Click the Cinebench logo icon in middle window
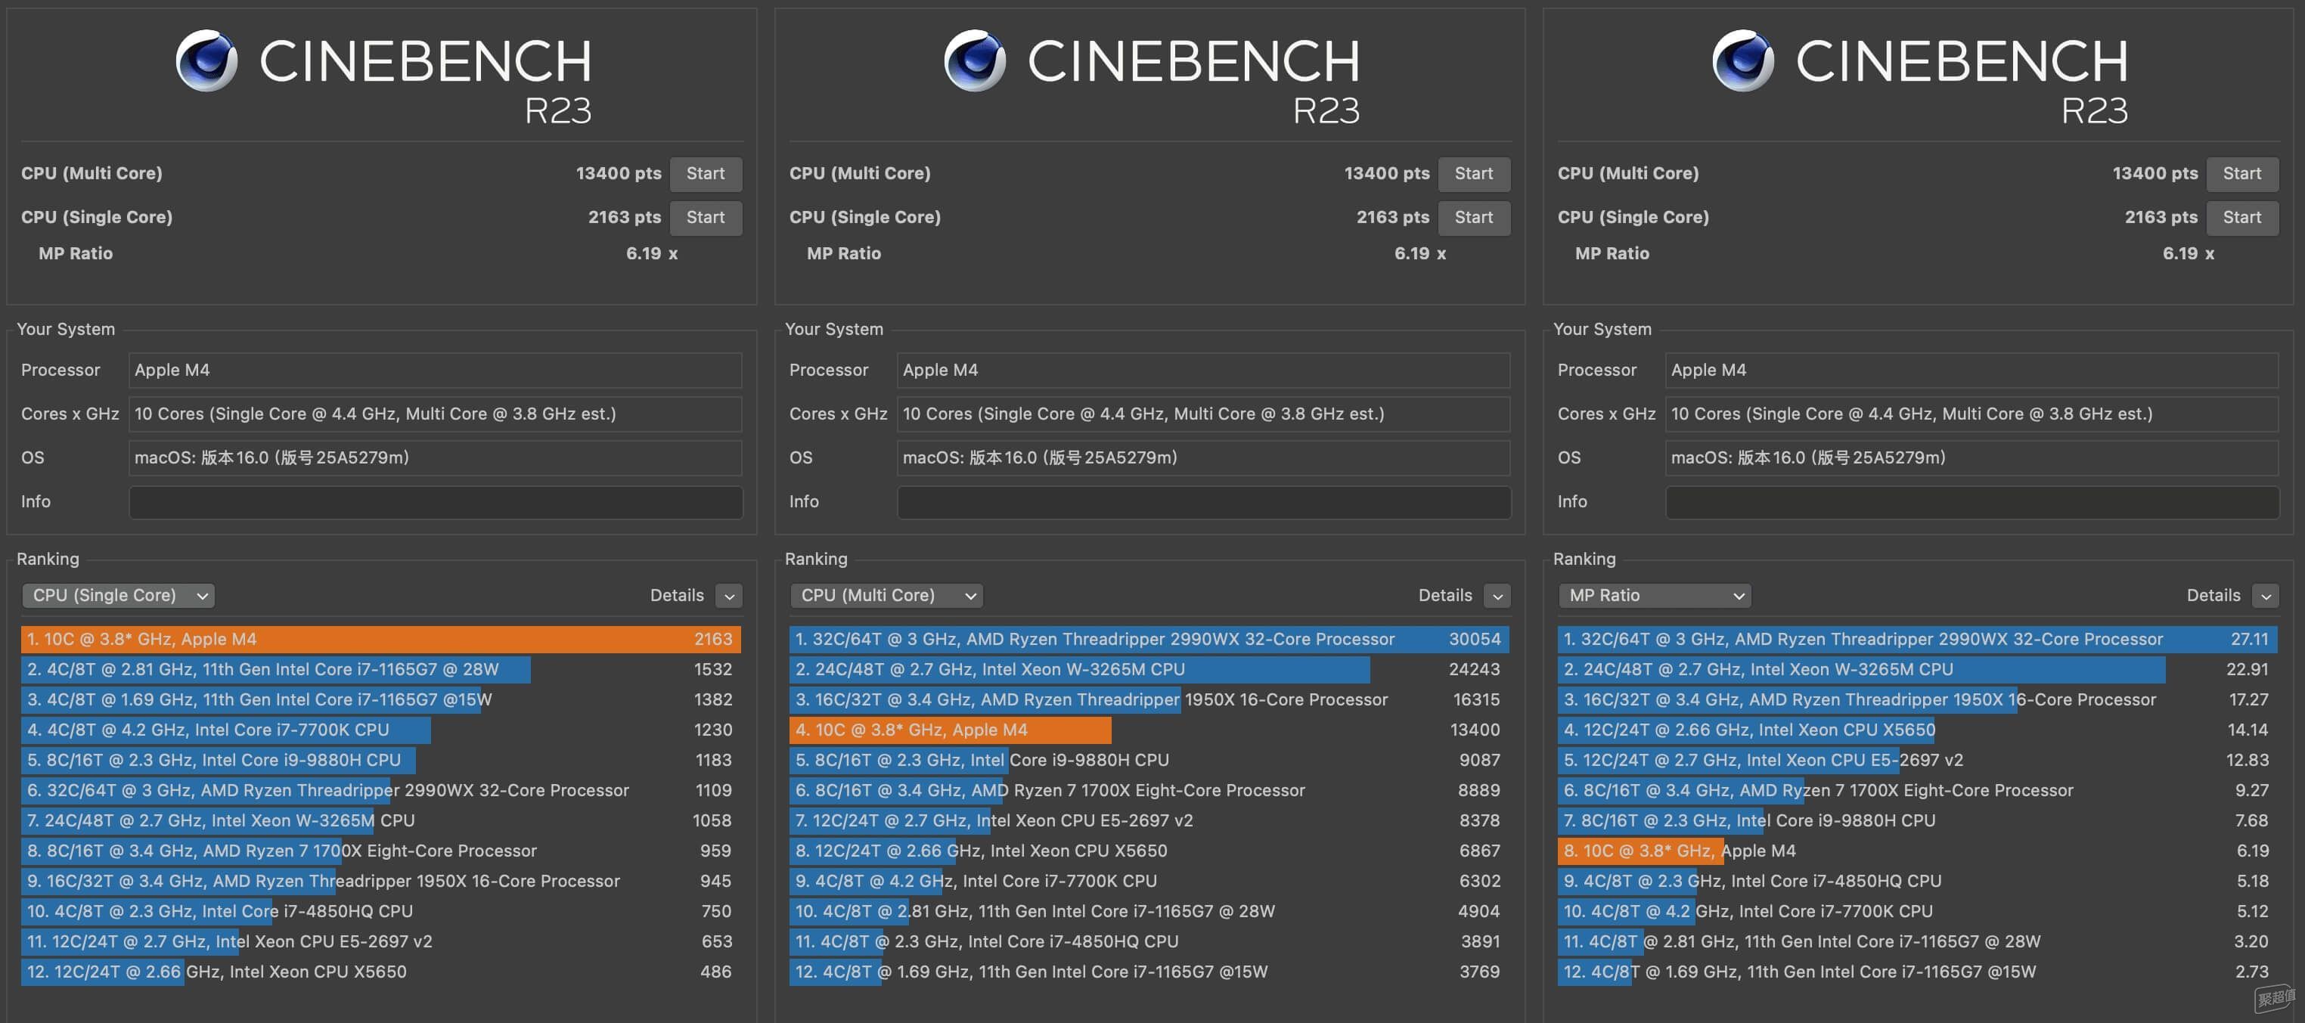The image size is (2305, 1023). pyautogui.click(x=975, y=60)
